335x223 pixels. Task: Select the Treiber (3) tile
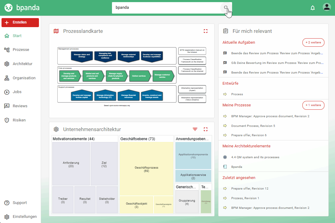pyautogui.click(x=63, y=200)
